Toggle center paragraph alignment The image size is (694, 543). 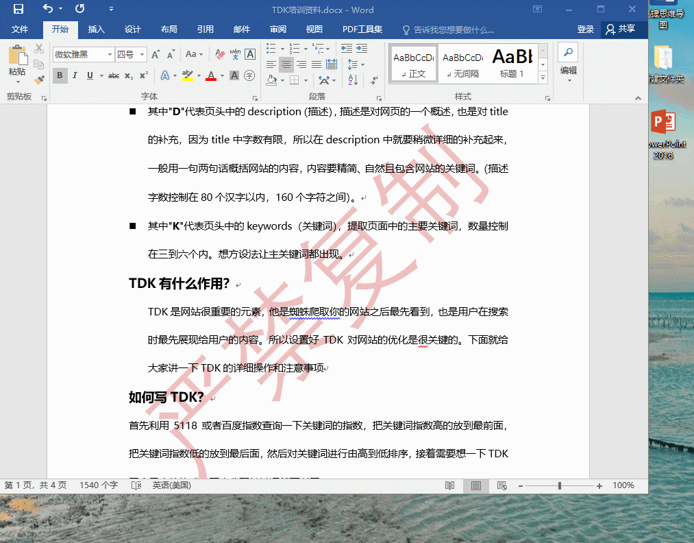coord(286,64)
